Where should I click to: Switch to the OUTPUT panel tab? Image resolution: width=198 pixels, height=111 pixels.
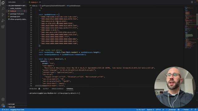[x=46, y=89]
